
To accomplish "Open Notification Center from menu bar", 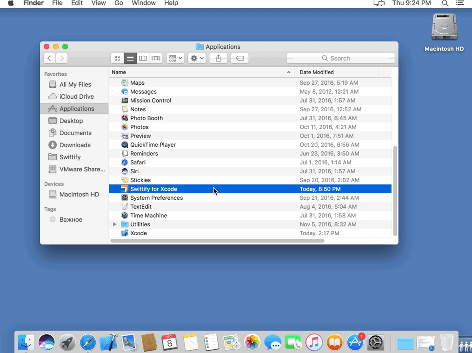I will pos(459,3).
